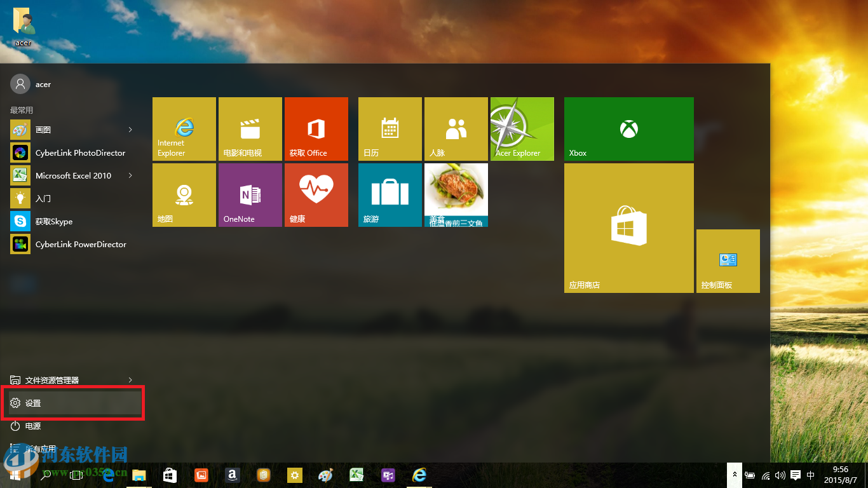Expand recent files for 画图

(130, 130)
